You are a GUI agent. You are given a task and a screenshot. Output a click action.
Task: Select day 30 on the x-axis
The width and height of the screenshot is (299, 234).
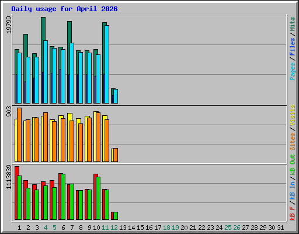(272, 228)
